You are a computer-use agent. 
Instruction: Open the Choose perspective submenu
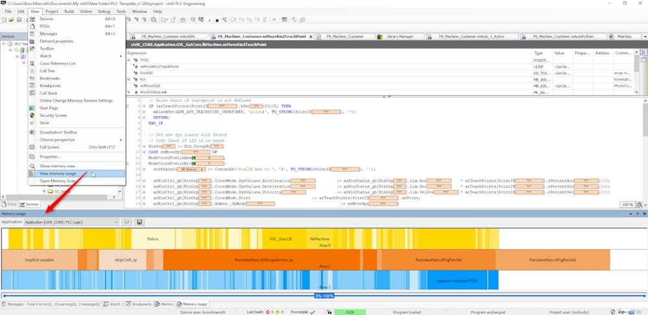coord(77,140)
